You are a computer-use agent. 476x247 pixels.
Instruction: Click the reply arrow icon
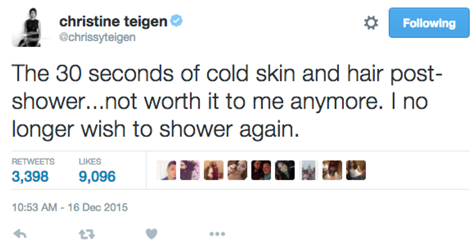(x=20, y=234)
